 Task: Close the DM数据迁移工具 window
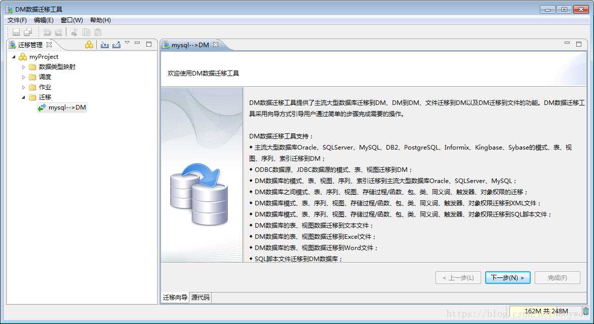(581, 10)
